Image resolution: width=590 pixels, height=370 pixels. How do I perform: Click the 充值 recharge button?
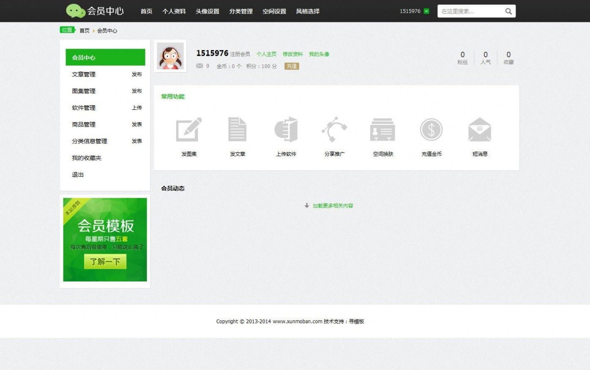[x=292, y=66]
